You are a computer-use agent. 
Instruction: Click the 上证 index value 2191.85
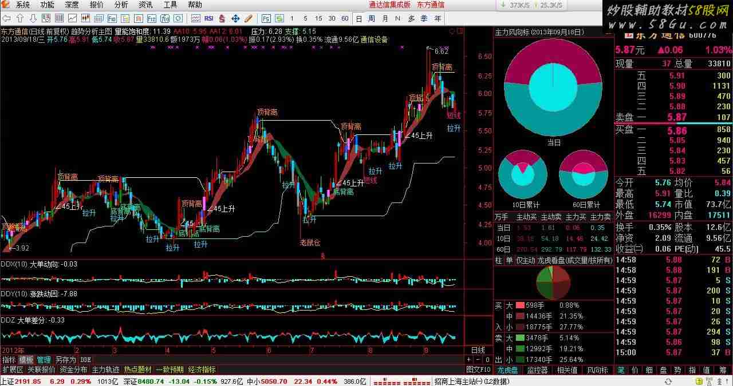coord(28,381)
